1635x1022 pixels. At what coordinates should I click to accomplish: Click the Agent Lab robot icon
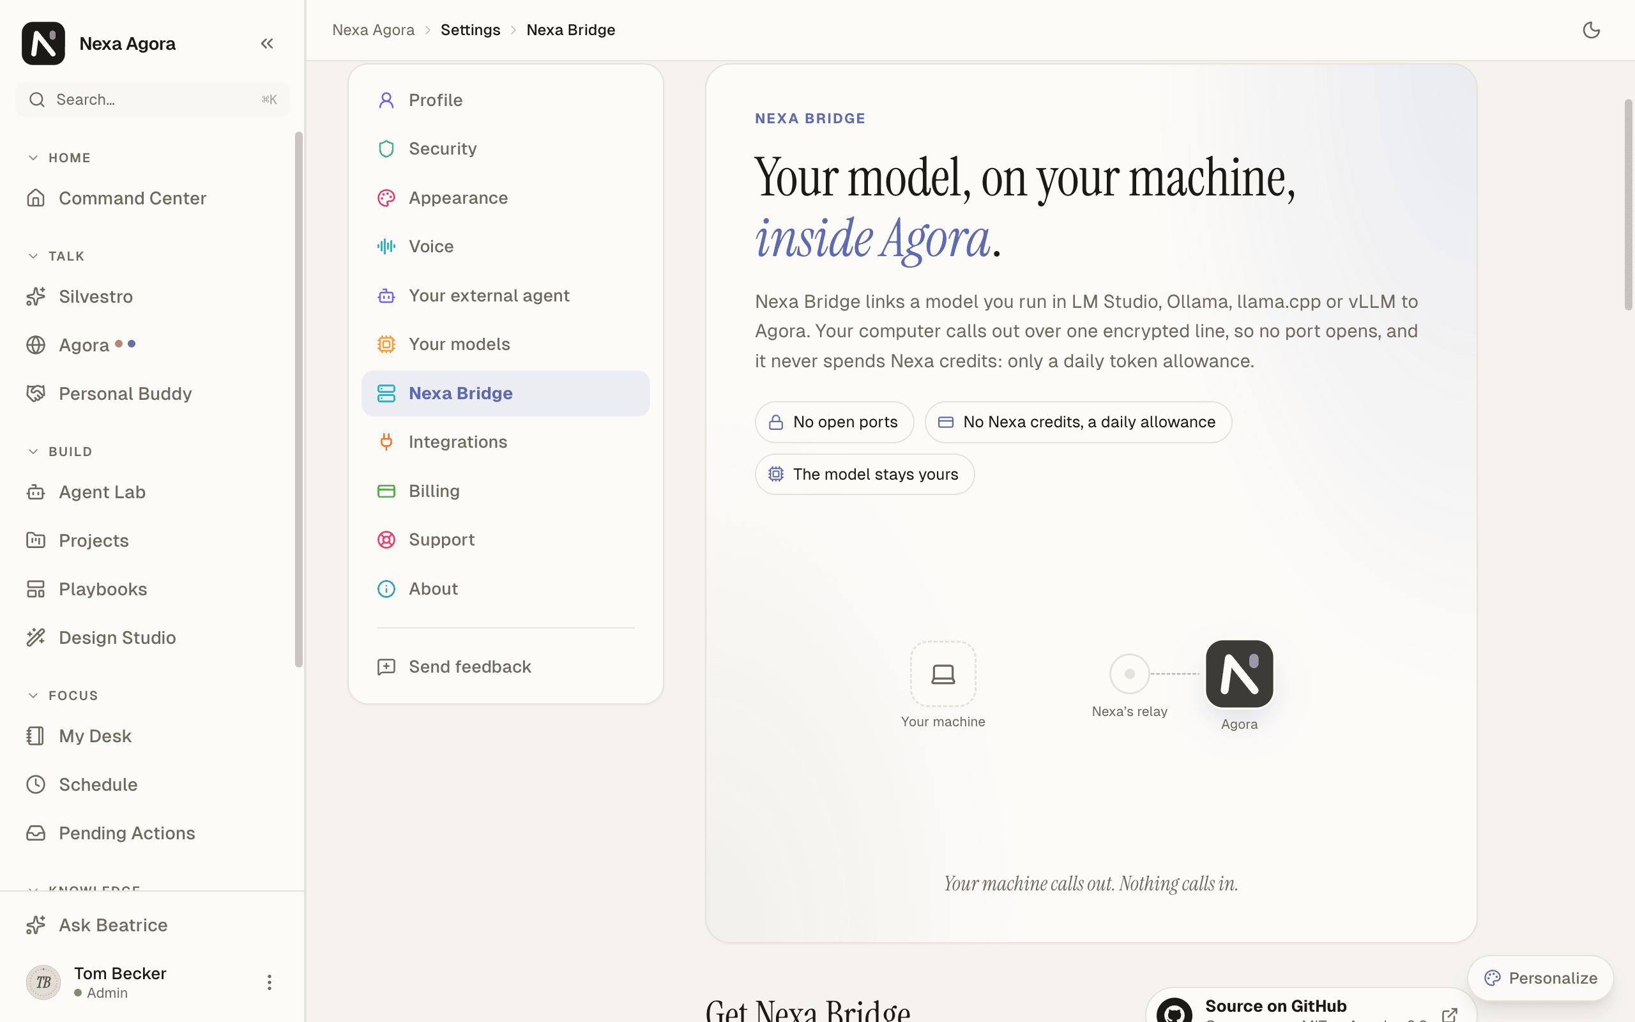[36, 492]
